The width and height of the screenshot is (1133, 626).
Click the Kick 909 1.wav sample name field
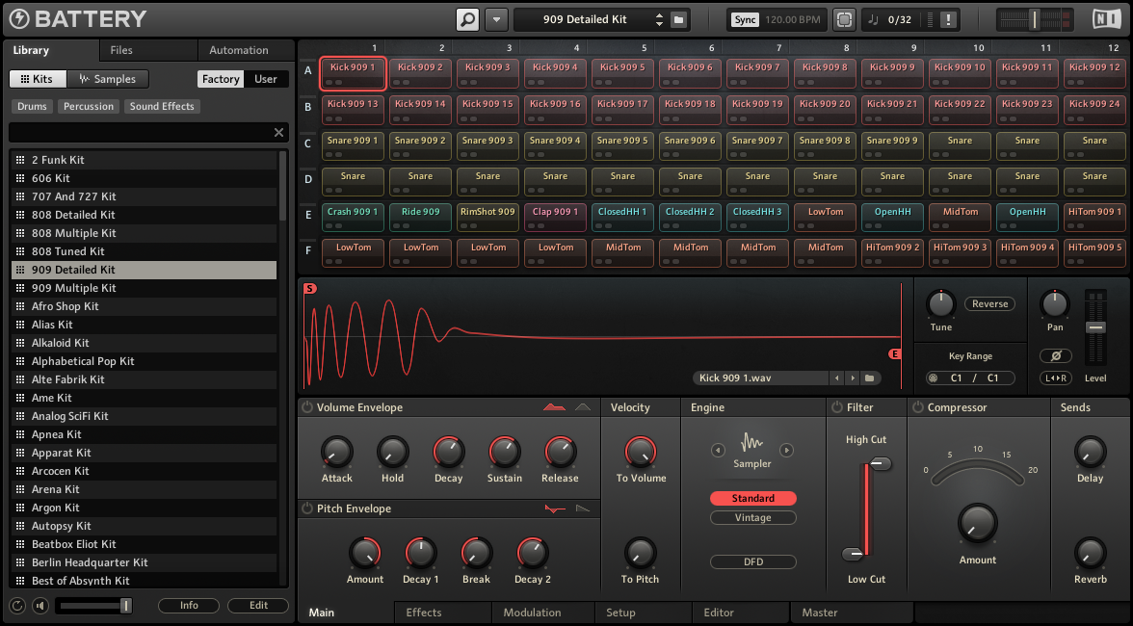(x=760, y=378)
